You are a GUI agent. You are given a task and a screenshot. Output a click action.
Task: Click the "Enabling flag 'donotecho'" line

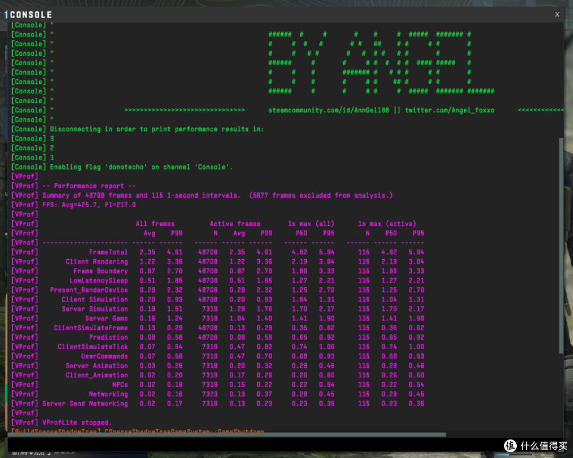click(122, 167)
